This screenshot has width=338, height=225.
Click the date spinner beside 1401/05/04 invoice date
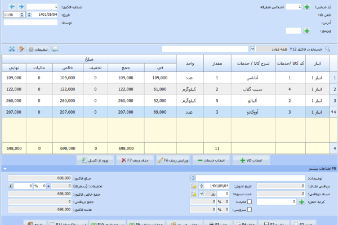(x=29, y=15)
